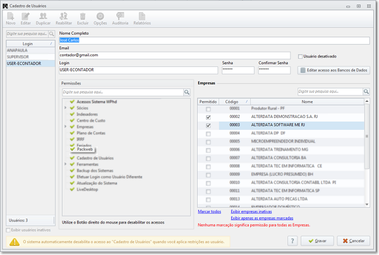Click the Marcar todos link

209,211
